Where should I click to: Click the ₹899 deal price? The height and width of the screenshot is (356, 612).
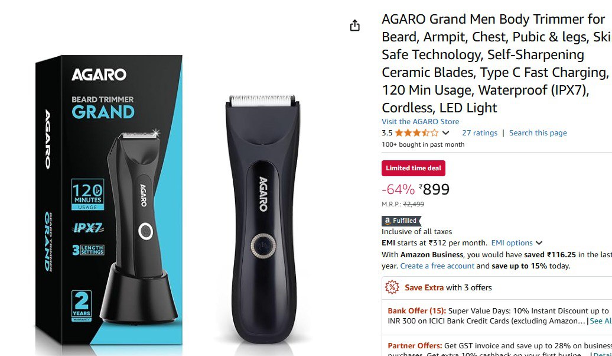pos(434,189)
